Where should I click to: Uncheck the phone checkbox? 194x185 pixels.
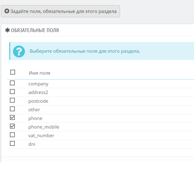[x=12, y=117]
